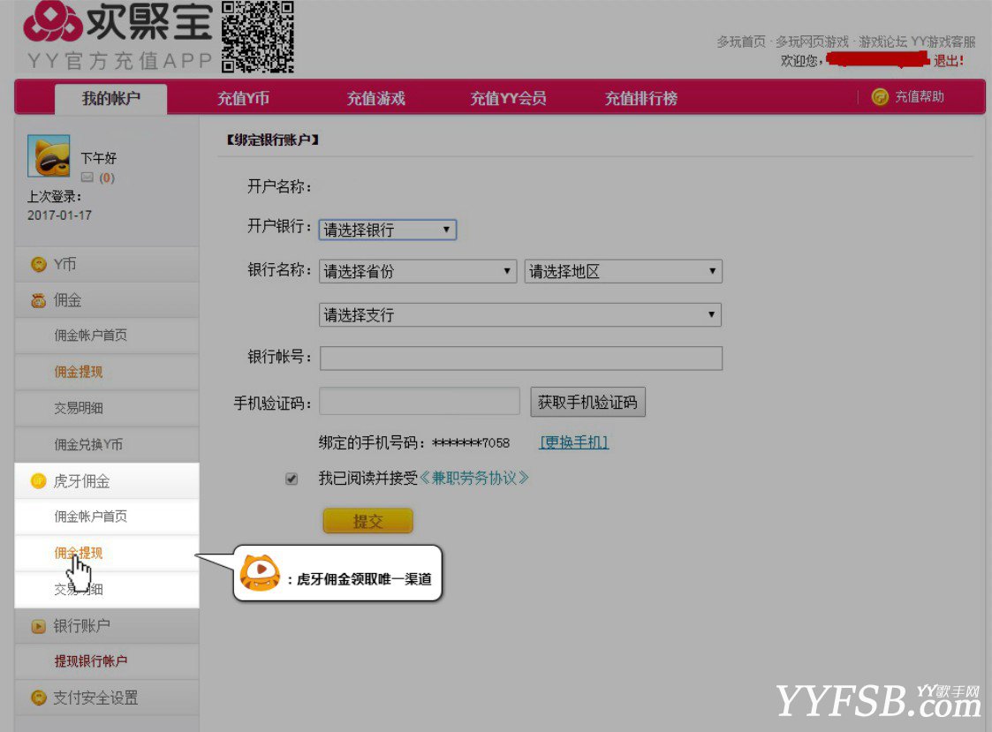
Task: Open the 提现银行帐户 sidebar item
Action: pos(90,661)
